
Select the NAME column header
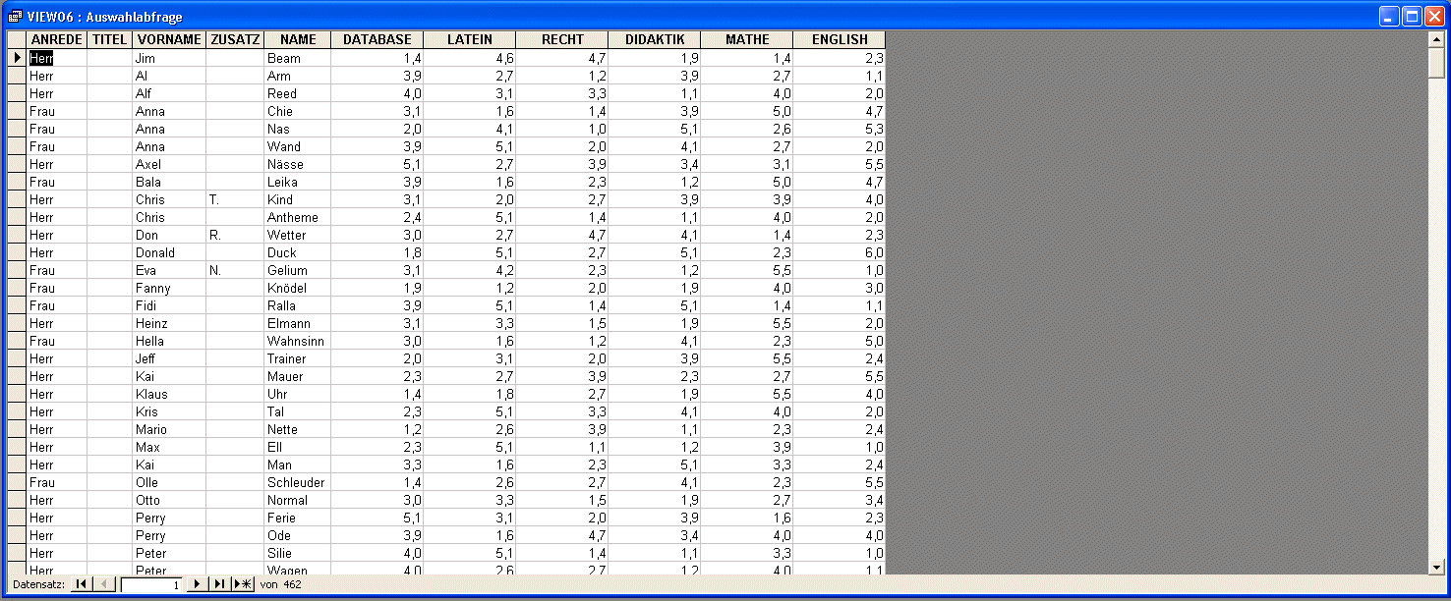point(298,40)
